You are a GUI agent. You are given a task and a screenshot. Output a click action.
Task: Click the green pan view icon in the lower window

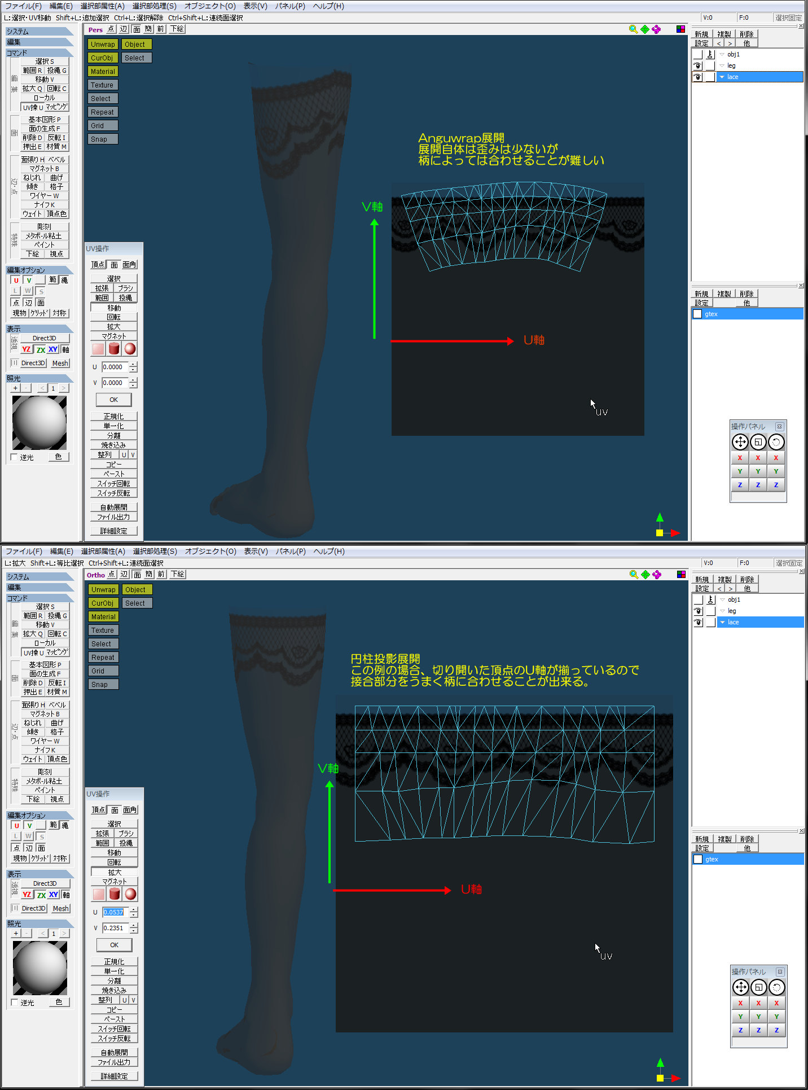click(x=645, y=575)
